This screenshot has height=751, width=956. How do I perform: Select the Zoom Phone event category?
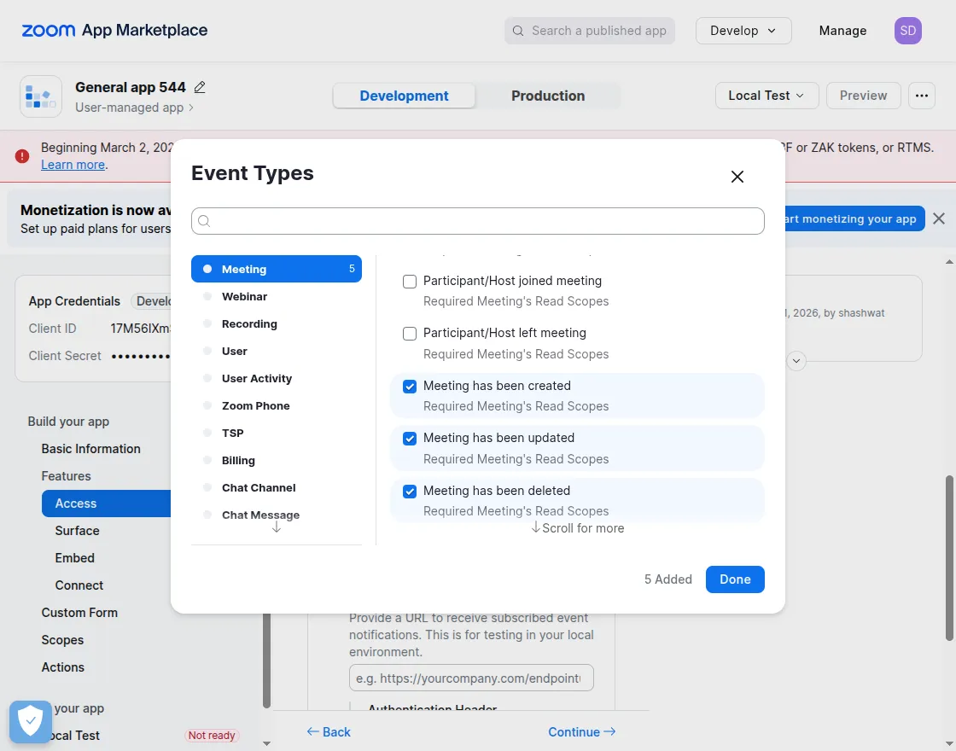tap(255, 406)
